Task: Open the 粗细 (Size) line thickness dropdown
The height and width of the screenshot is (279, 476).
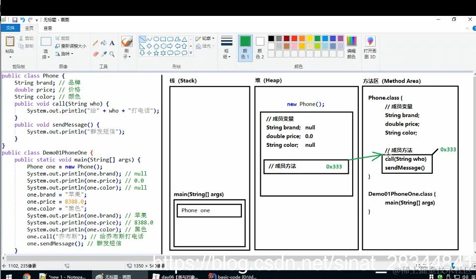Action: (x=227, y=48)
